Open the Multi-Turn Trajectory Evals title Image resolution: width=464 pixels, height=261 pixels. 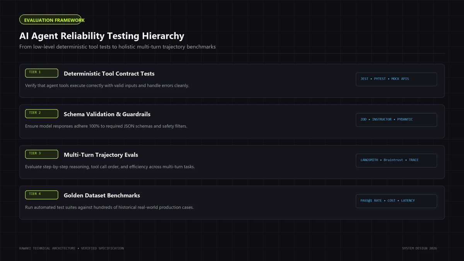(x=101, y=155)
